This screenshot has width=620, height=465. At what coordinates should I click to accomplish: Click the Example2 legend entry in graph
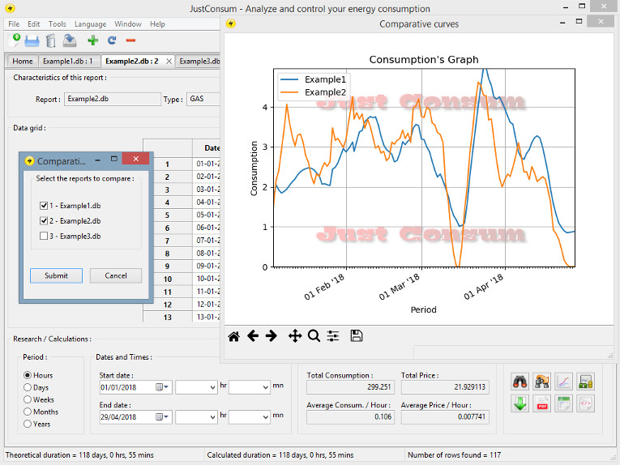[313, 92]
